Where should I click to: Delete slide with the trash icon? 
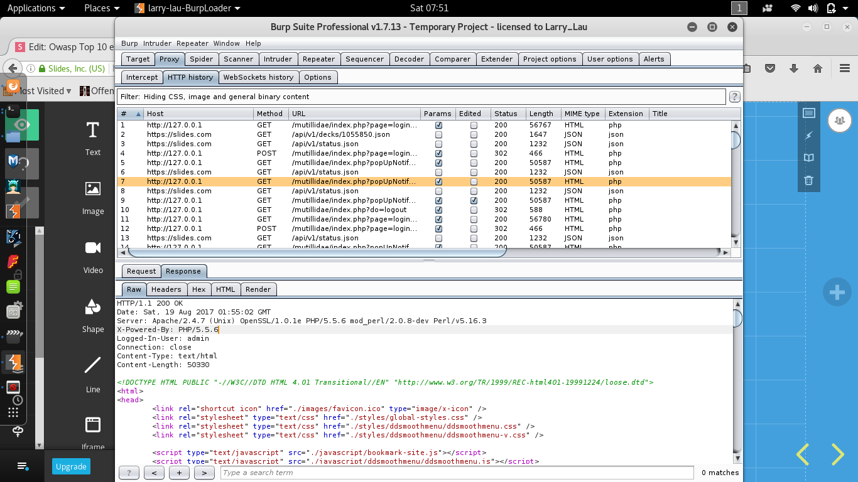point(809,180)
